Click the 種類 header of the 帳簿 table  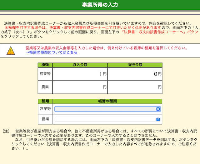[45, 101]
